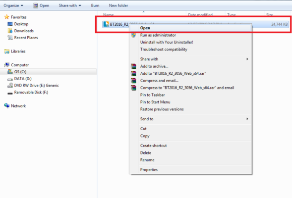This screenshot has height=198, width=292.
Task: Click the WinRAR icon beside Add to archive
Action: 133,66
